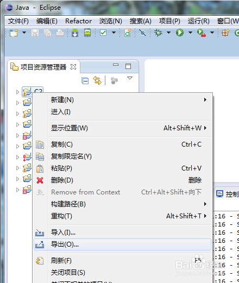Viewport: 239px width, 283px height.
Task: Choose 导出(O)... menu entry
Action: pos(123,244)
